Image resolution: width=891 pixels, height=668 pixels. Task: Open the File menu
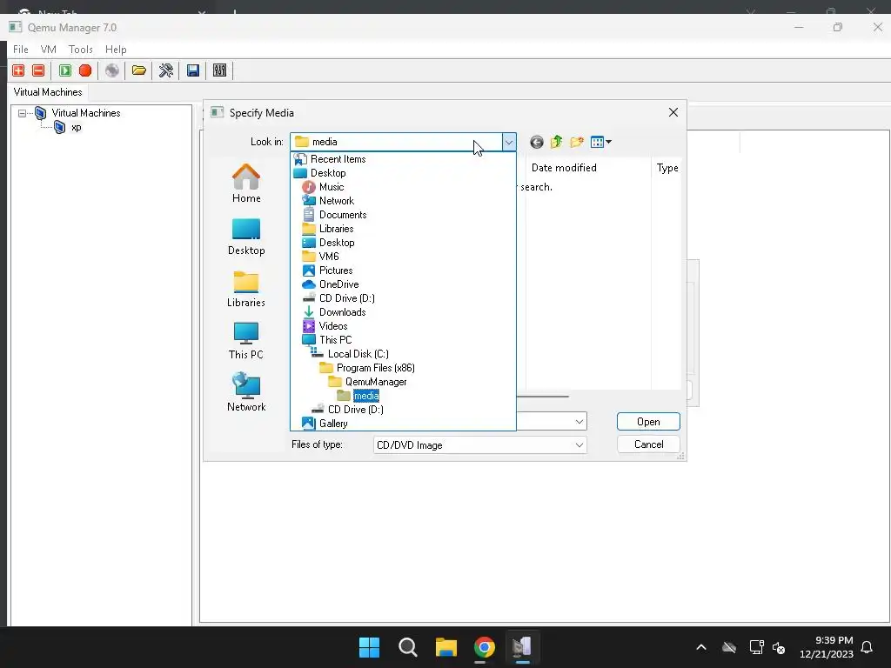click(21, 50)
